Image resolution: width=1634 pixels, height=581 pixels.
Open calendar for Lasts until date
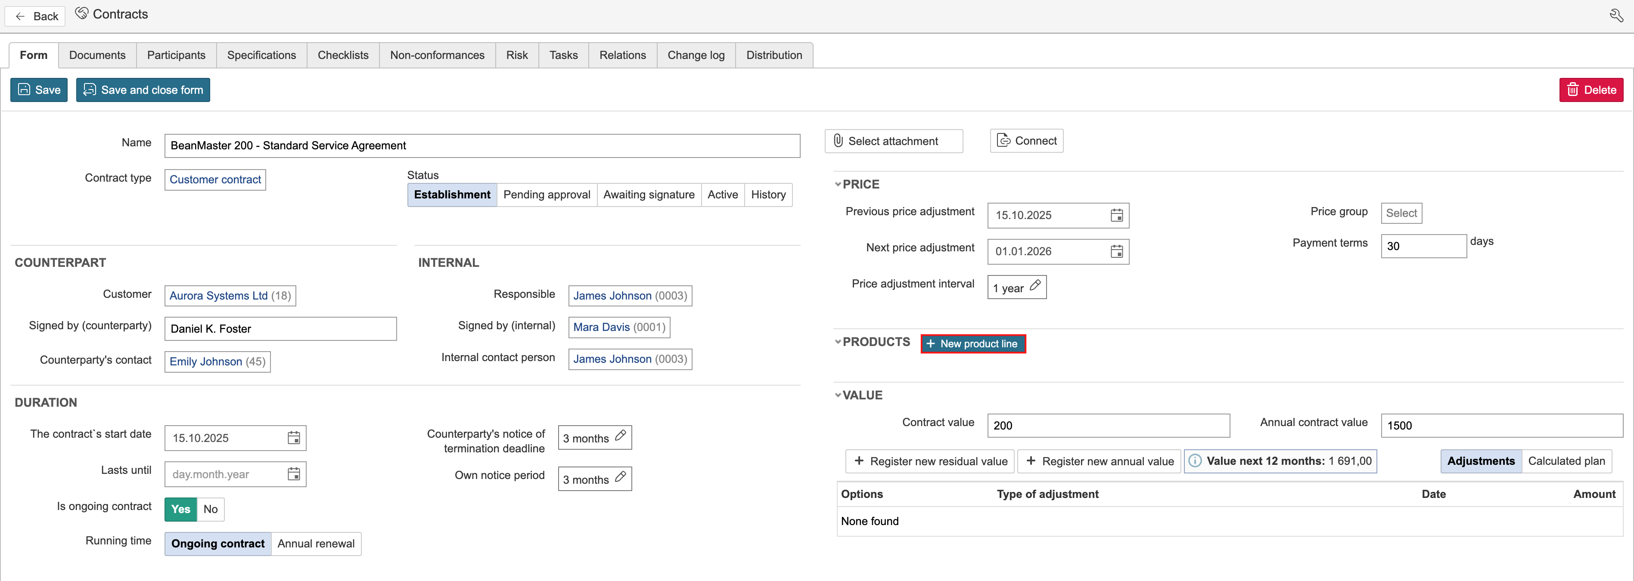coord(294,474)
